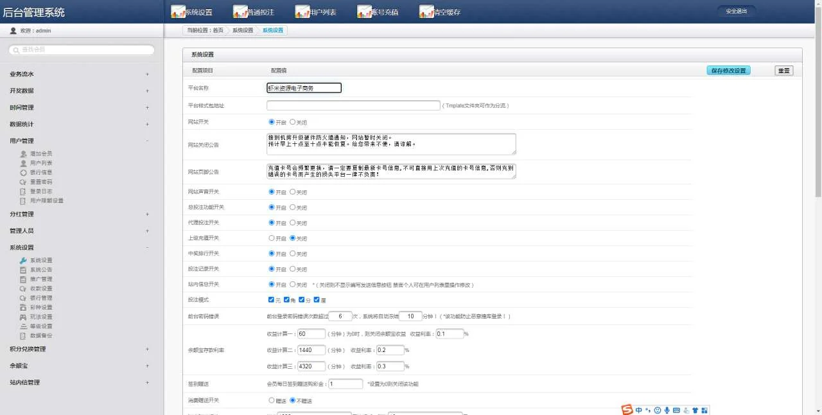Screen dimensions: 822x415
Task: Expand the 业务流水 sidebar section
Action: (x=147, y=74)
